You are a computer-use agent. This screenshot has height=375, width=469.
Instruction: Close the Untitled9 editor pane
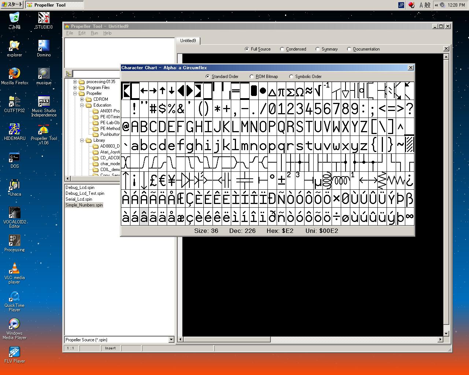tap(446, 49)
